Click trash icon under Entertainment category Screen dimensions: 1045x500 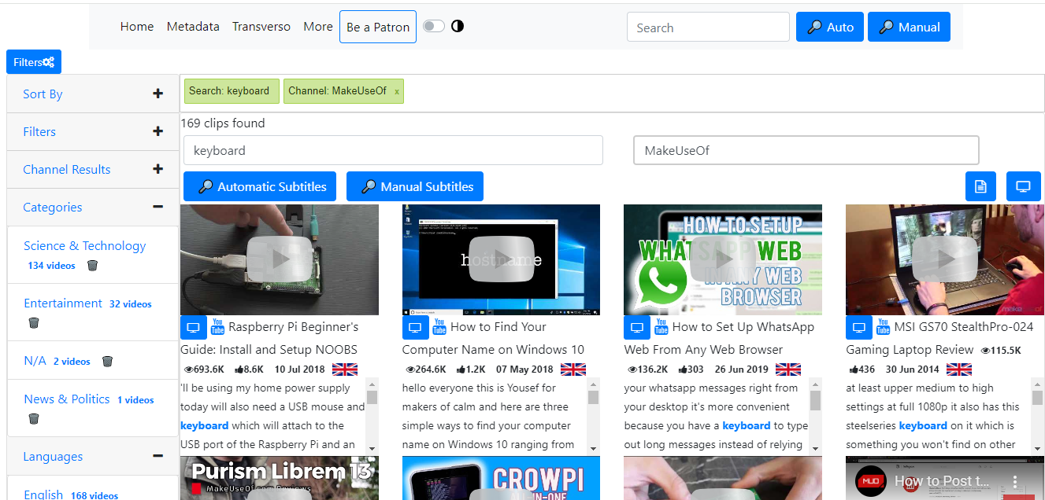point(33,323)
